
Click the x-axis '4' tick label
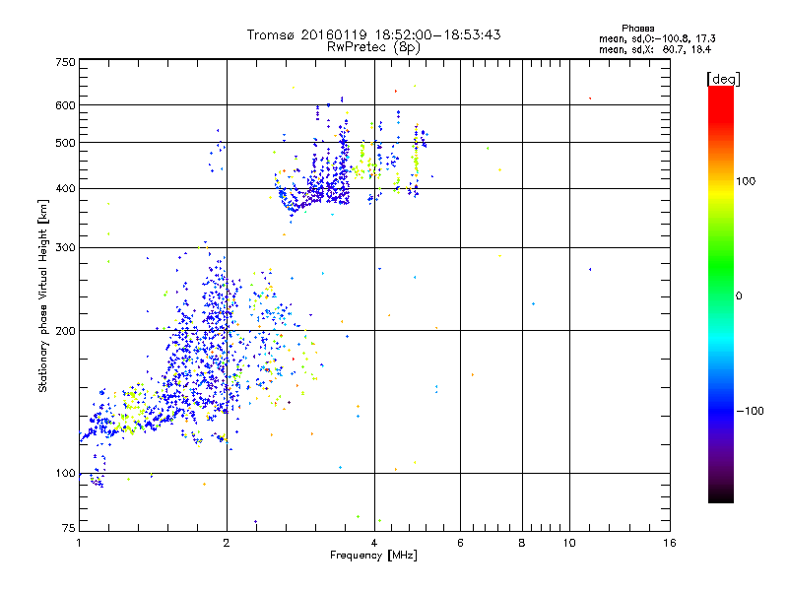click(374, 543)
